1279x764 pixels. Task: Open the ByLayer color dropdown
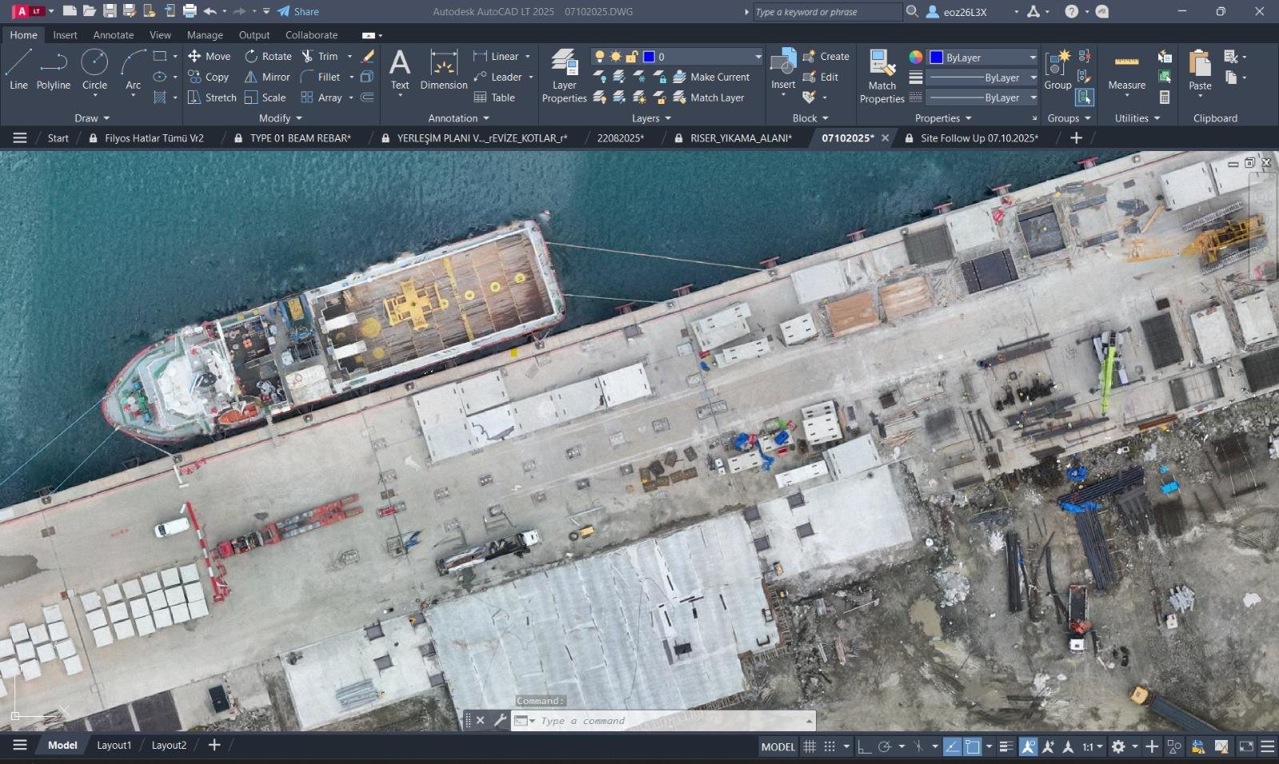pyautogui.click(x=1032, y=58)
